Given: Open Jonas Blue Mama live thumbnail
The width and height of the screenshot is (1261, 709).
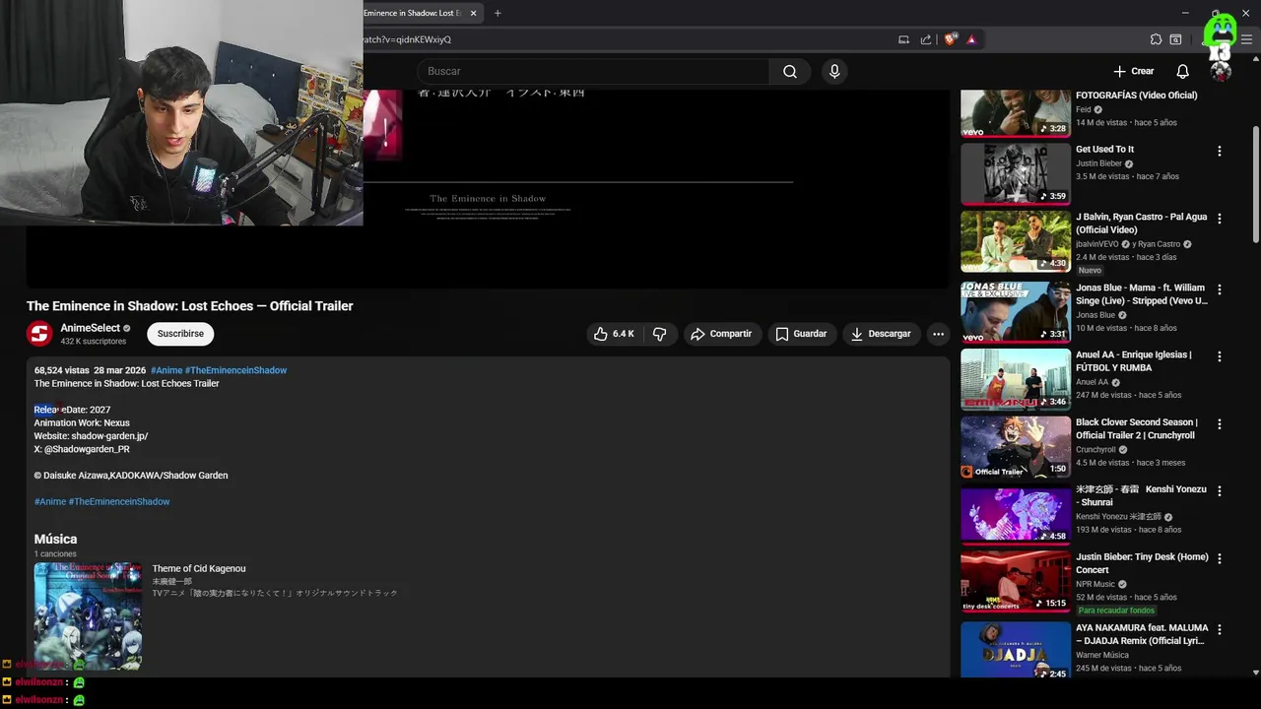Looking at the screenshot, I should (x=1015, y=312).
